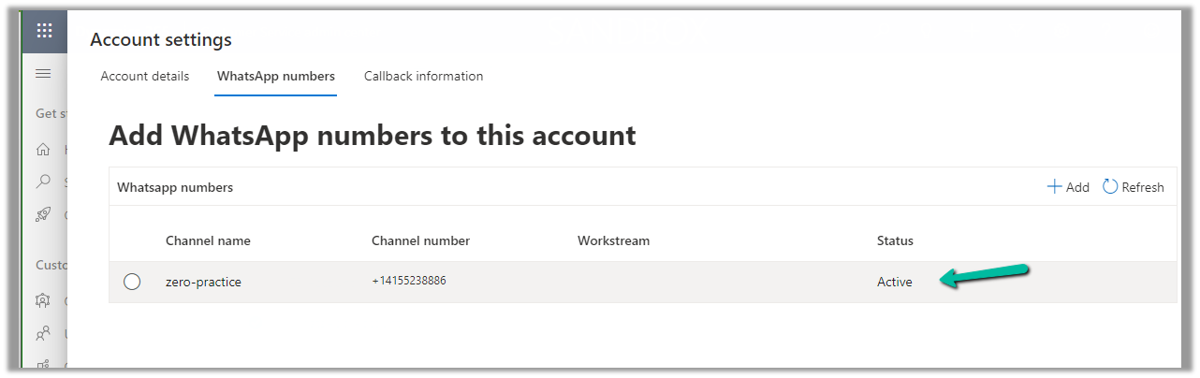The height and width of the screenshot is (378, 1200).
Task: Click the Add plus icon
Action: click(1054, 187)
